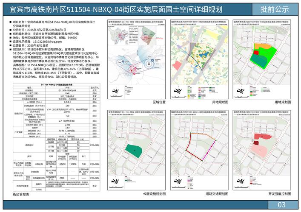Screen dimensions: 301x212
Task: Open the 用地规划图 map thumbnail
Action: [262, 59]
